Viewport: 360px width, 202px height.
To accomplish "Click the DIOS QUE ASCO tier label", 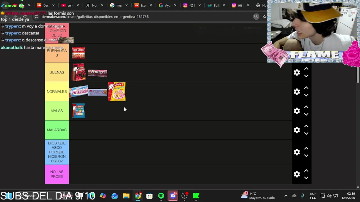I will [x=57, y=152].
